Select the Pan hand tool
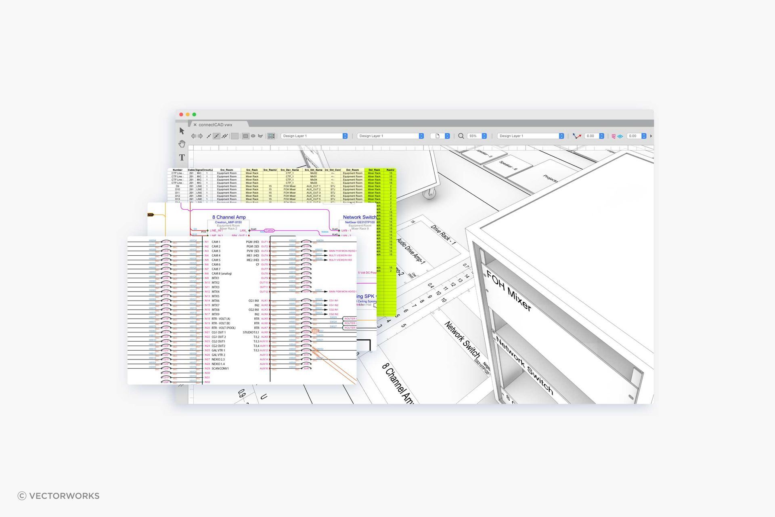The image size is (775, 517). pyautogui.click(x=182, y=144)
